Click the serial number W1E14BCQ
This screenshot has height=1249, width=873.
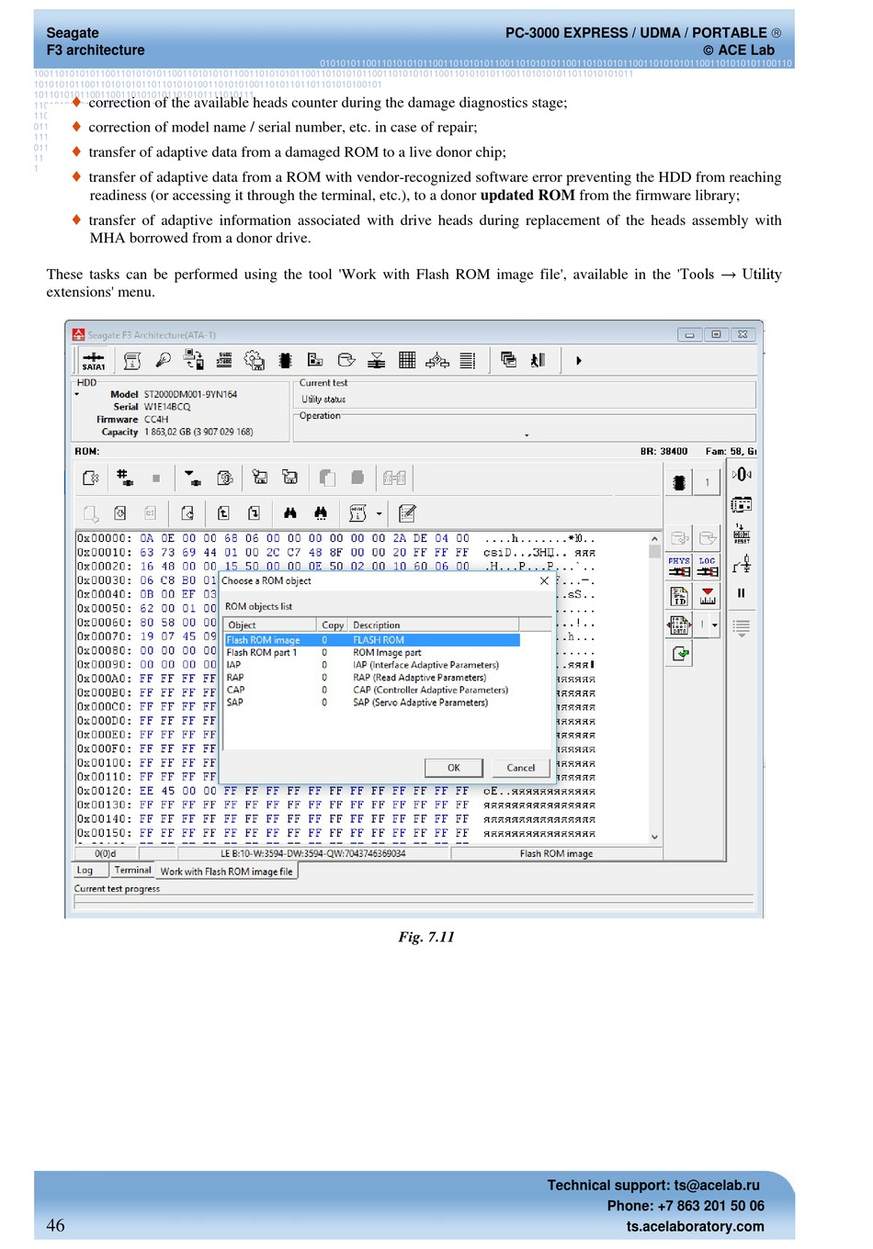tap(167, 407)
